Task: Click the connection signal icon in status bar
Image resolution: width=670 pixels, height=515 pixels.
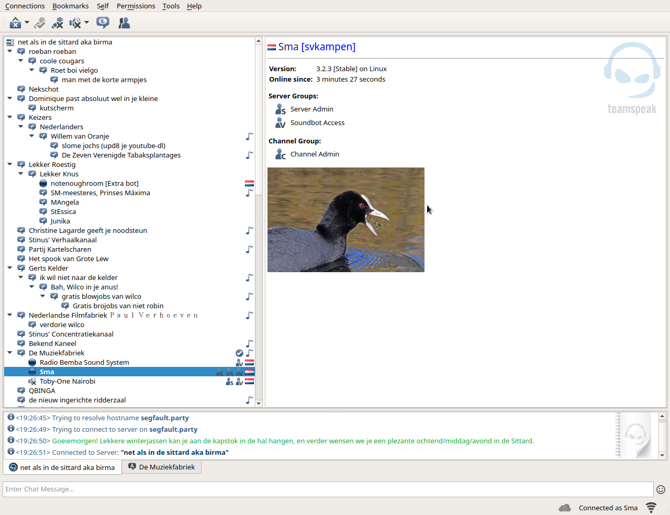Action: tap(651, 508)
